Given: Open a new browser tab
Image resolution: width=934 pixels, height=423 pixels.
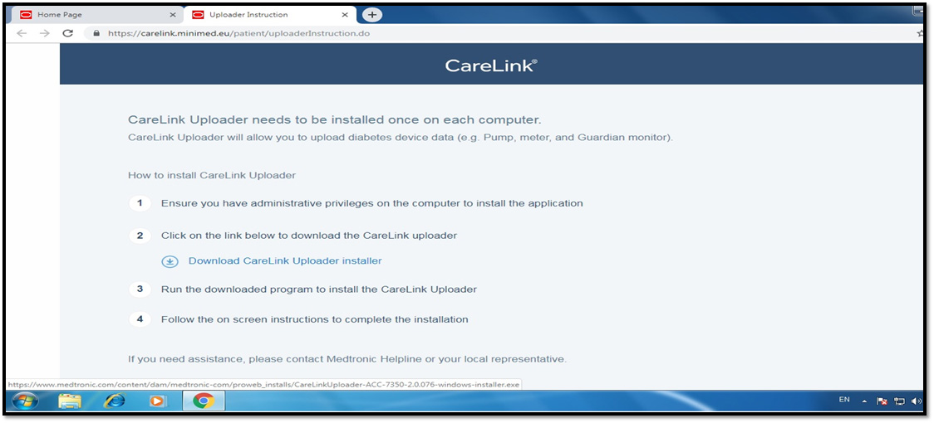Looking at the screenshot, I should click(x=372, y=14).
